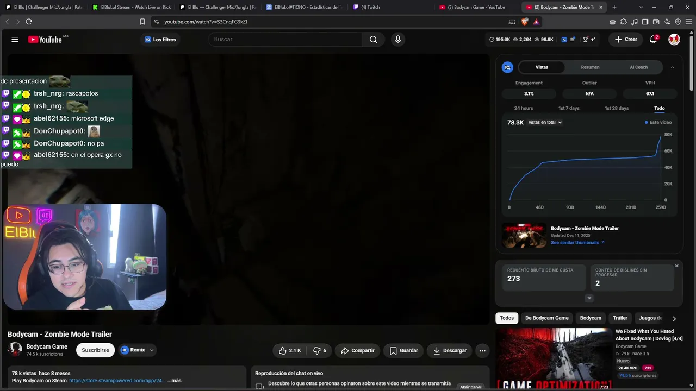Open the Brave Rewards triangle icon

(x=536, y=22)
